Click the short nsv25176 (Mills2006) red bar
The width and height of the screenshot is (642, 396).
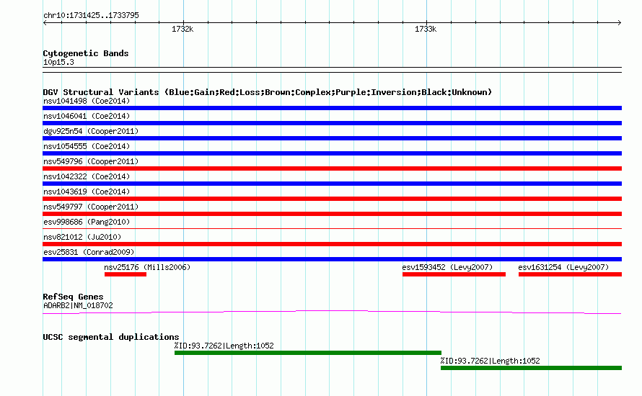point(126,274)
